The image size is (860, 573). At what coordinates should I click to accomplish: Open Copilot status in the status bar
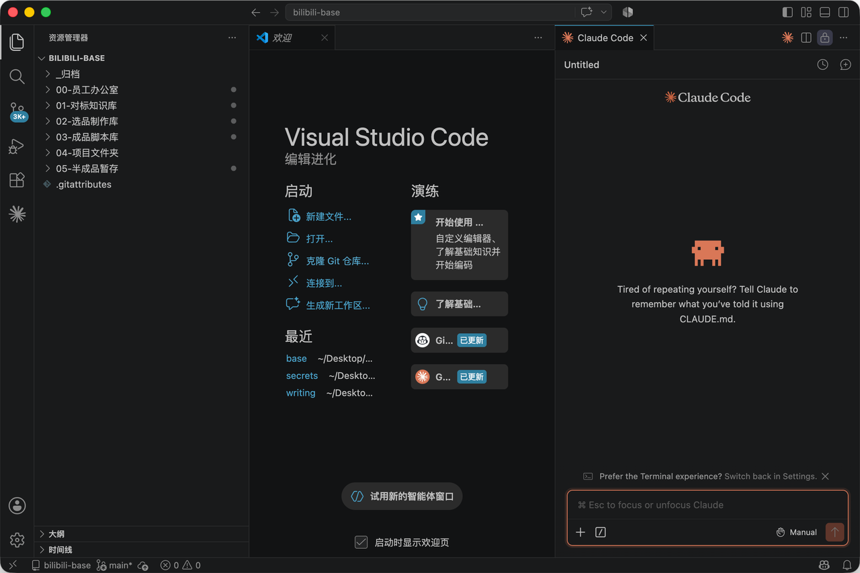click(824, 566)
